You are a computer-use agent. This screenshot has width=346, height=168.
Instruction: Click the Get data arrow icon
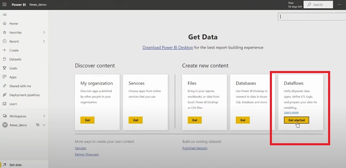(x=4, y=165)
